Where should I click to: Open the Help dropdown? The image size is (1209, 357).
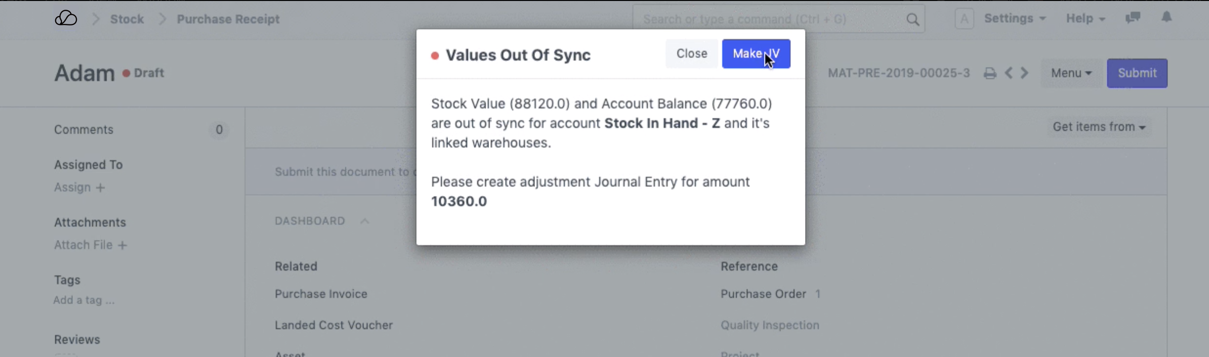tap(1085, 19)
